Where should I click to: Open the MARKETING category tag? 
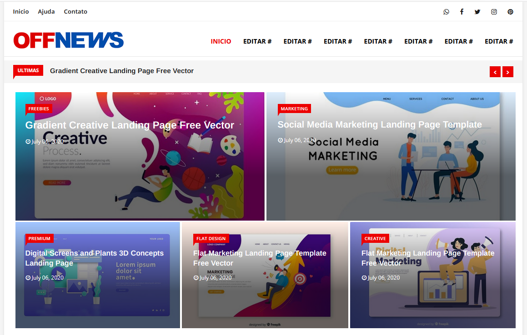[295, 109]
